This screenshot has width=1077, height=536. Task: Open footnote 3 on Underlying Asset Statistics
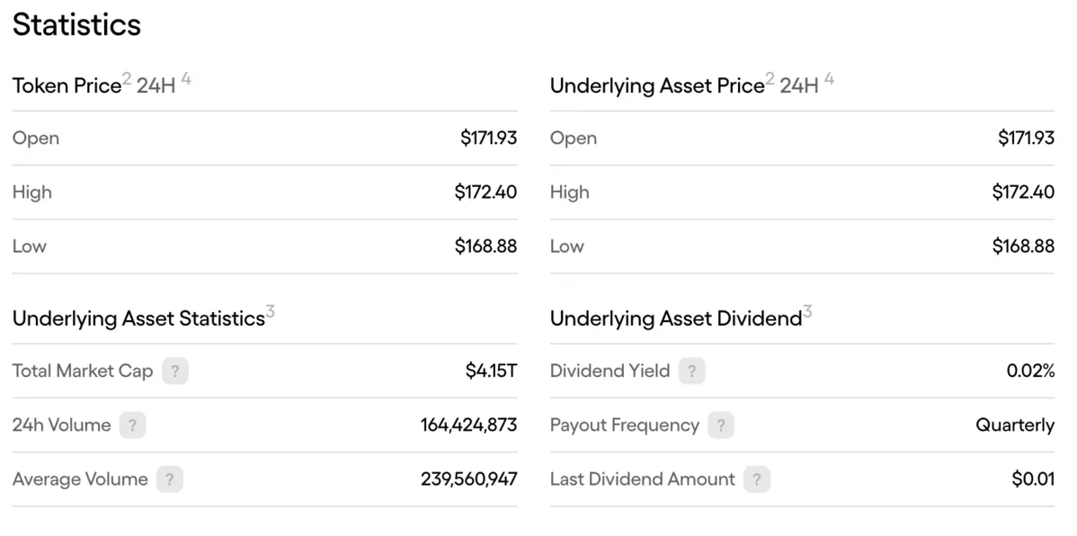pos(270,312)
